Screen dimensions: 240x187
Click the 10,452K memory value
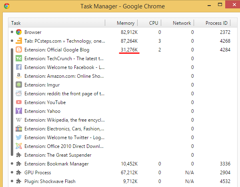click(129, 163)
